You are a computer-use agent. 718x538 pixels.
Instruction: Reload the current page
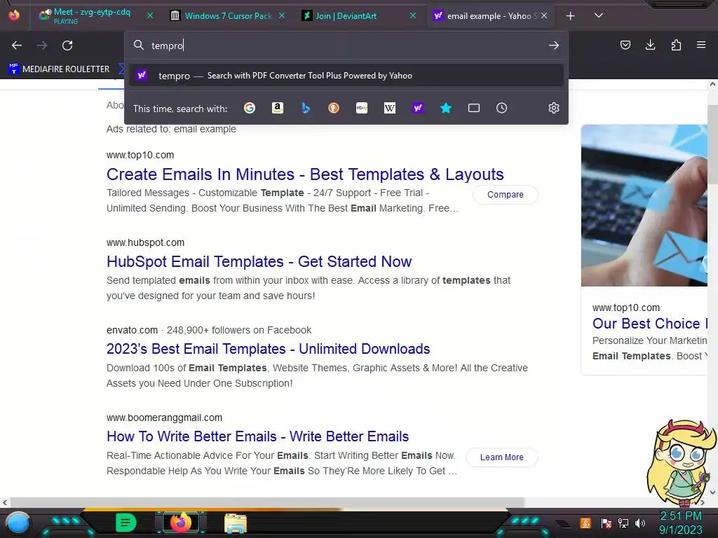point(67,46)
